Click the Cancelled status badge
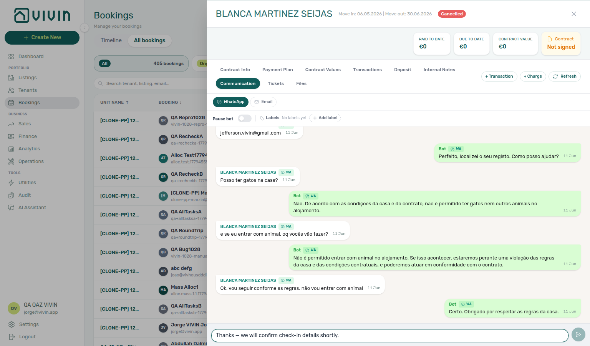This screenshot has height=346, width=590. [x=452, y=14]
